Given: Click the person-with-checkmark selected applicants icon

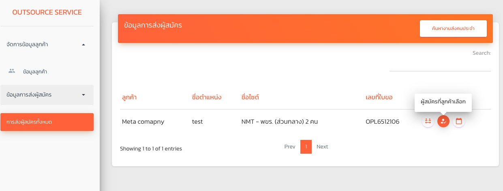Looking at the screenshot, I should point(443,121).
